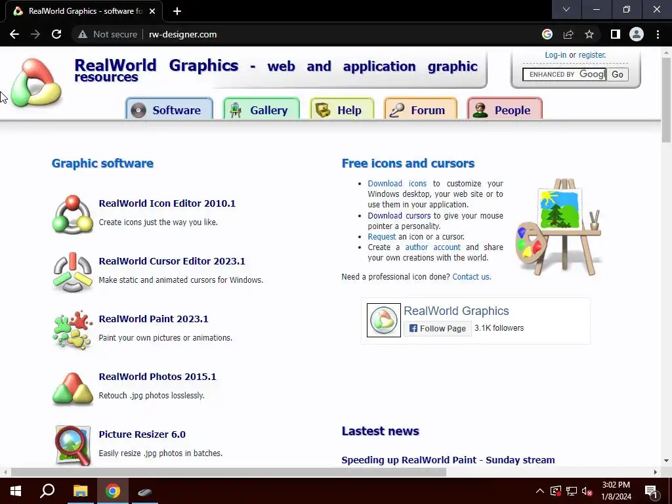Viewport: 672px width, 504px height.
Task: Bookmark this page with the star
Action: (x=589, y=34)
